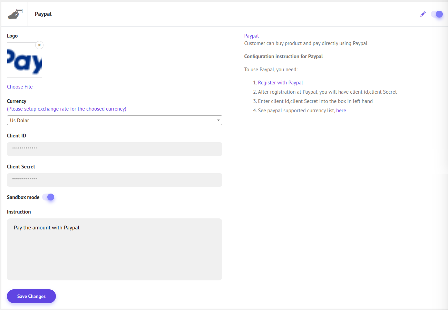Click the payment card hand icon
The width and height of the screenshot is (448, 310).
15,14
